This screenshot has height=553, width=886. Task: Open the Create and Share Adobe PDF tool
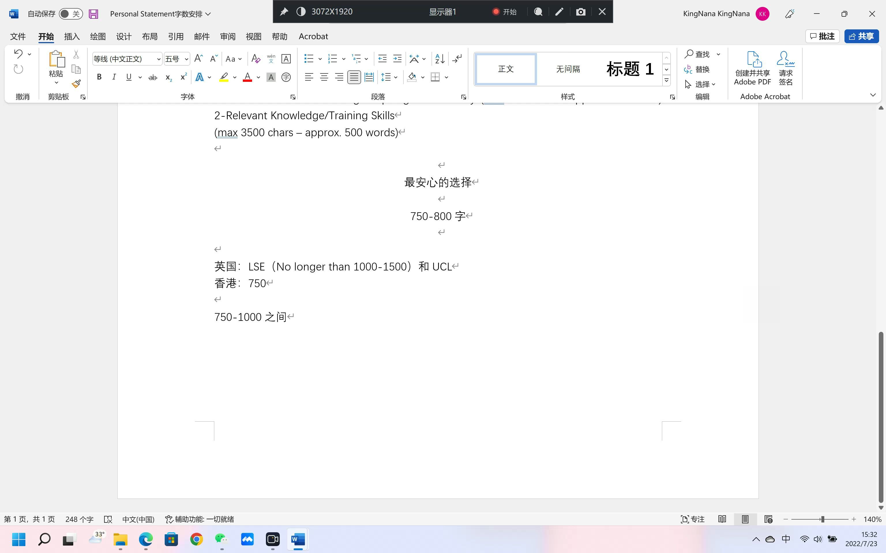[752, 68]
